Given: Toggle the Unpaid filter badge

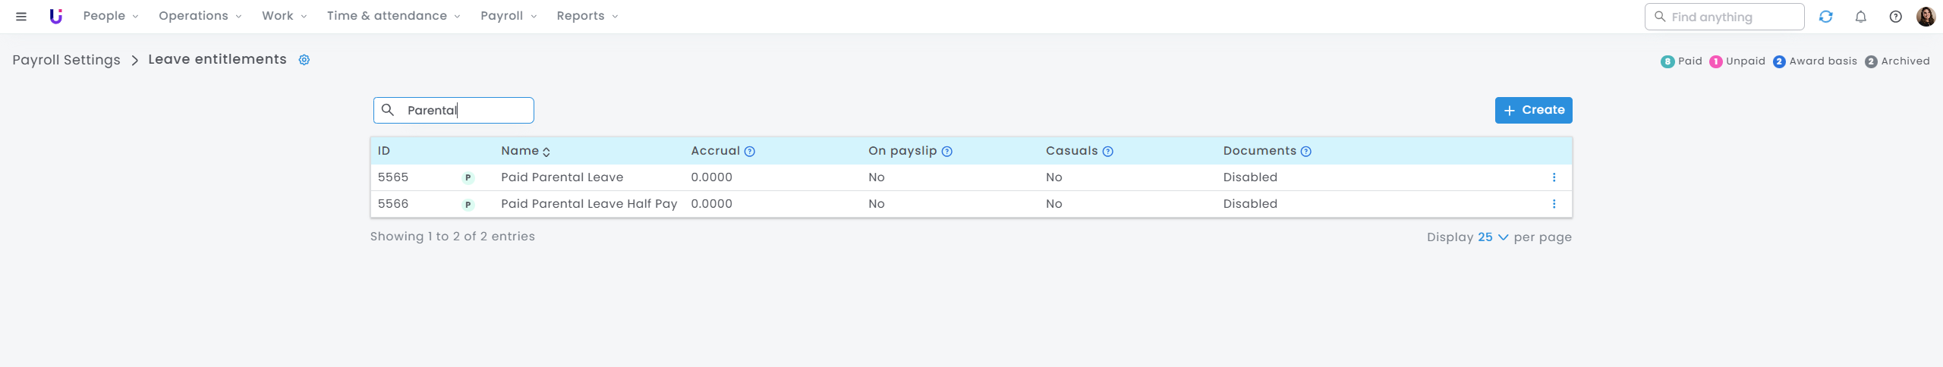Looking at the screenshot, I should [x=1737, y=61].
